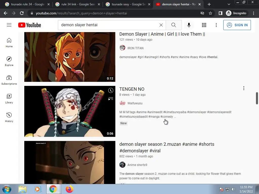Viewport: 259px width, 194px height.
Task: Launch Windows Media Player from taskbar
Action: coord(38,189)
